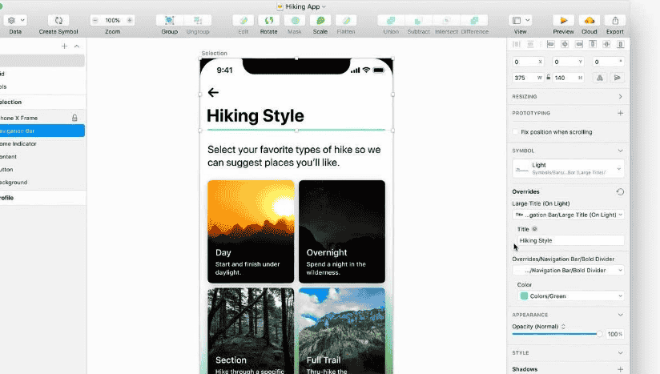This screenshot has width=660, height=374.
Task: Unlock the iPhone X Frame layer lock
Action: (x=74, y=118)
